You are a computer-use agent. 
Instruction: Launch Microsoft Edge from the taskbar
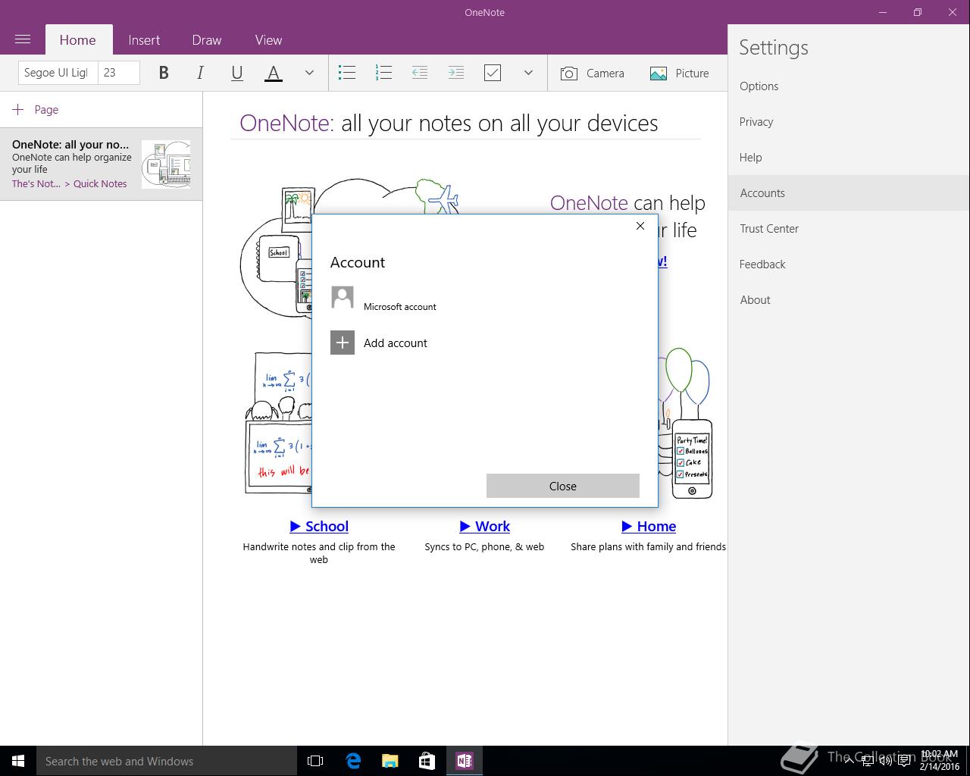353,761
